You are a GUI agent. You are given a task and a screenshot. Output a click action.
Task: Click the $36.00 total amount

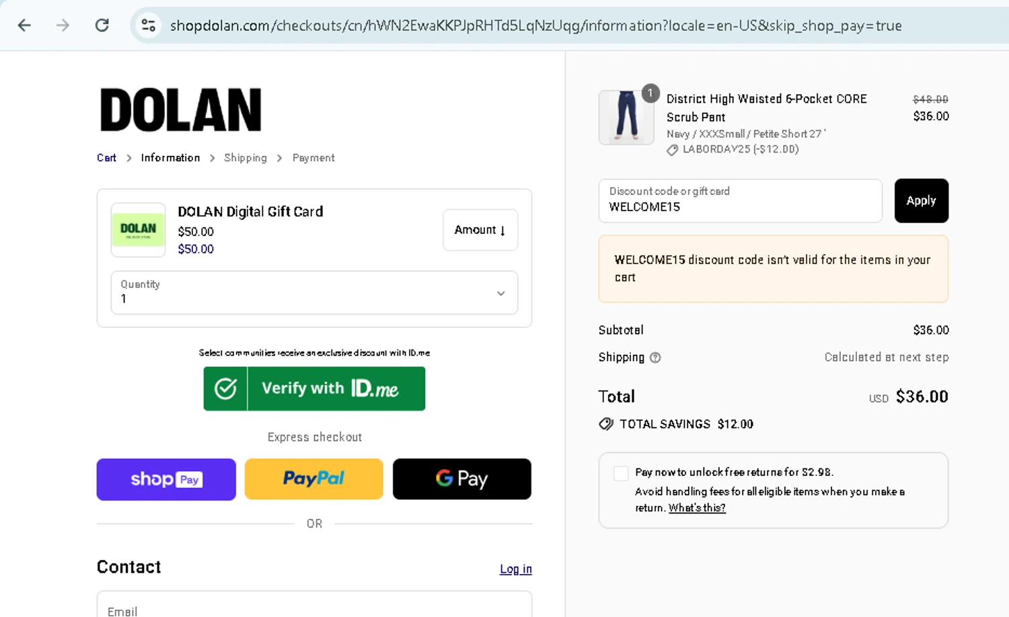tap(922, 397)
